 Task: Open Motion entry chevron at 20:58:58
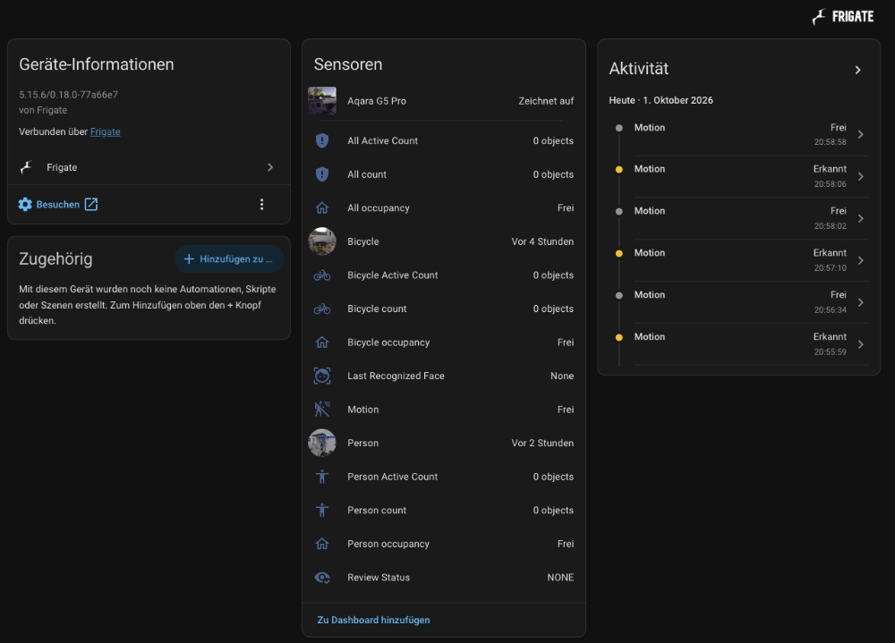861,135
